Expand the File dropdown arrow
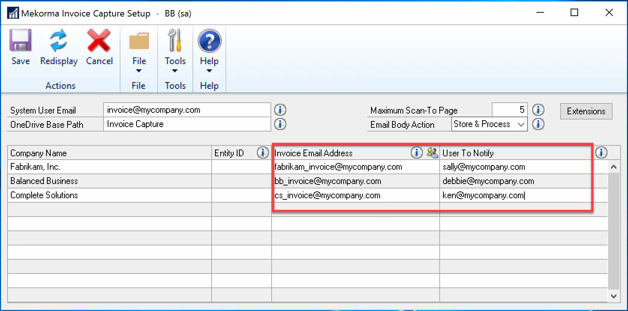The height and width of the screenshot is (311, 628). [x=139, y=71]
